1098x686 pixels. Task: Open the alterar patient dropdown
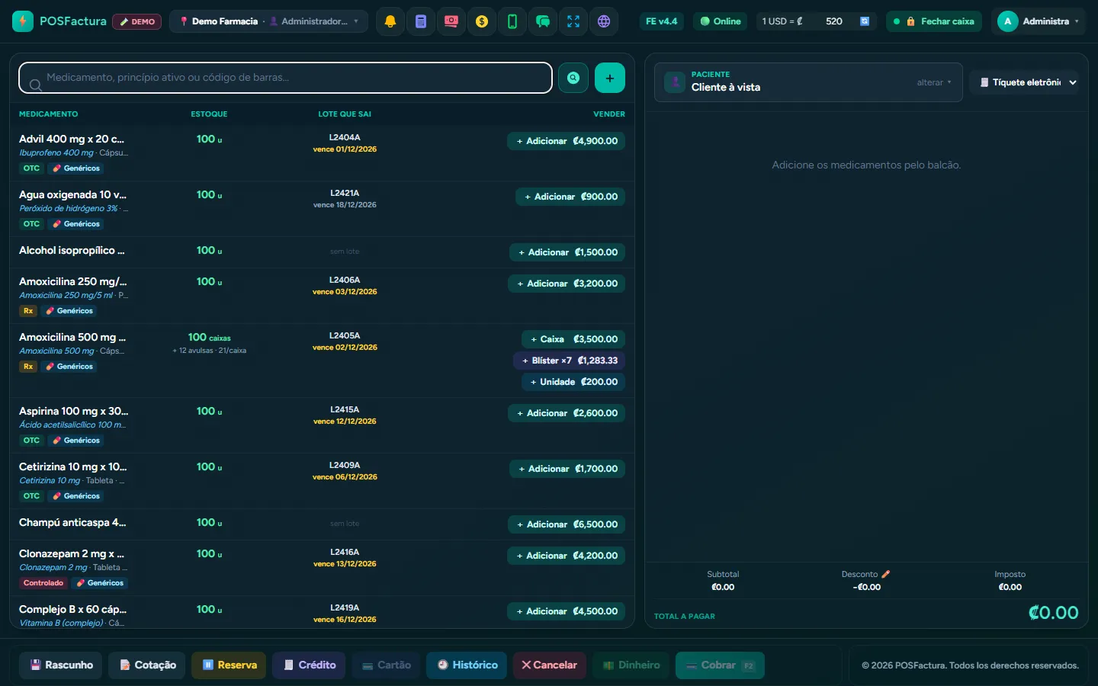934,82
